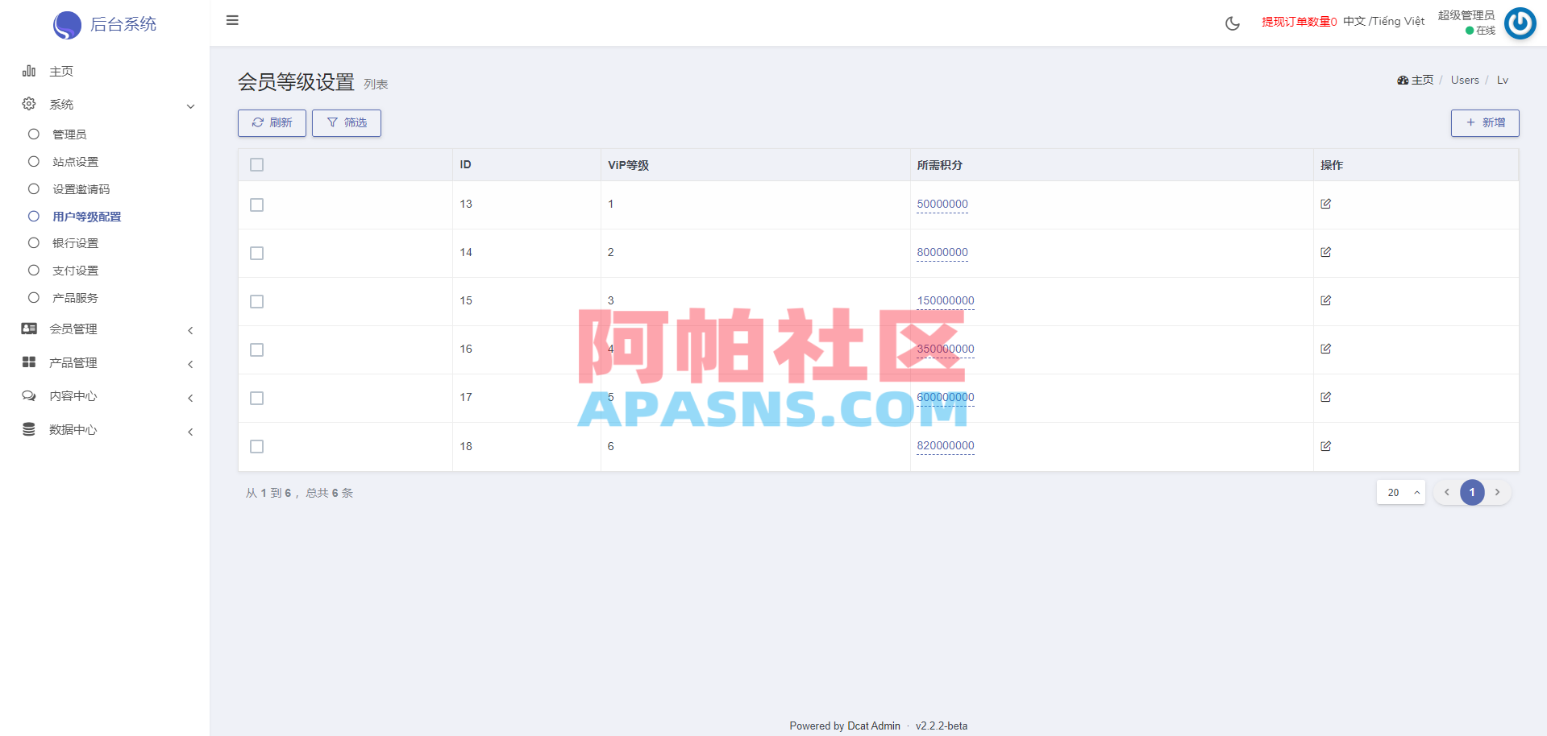Viewport: 1547px width, 736px height.
Task: Switch language via 中文 /Tiếng Việt
Action: (x=1383, y=21)
